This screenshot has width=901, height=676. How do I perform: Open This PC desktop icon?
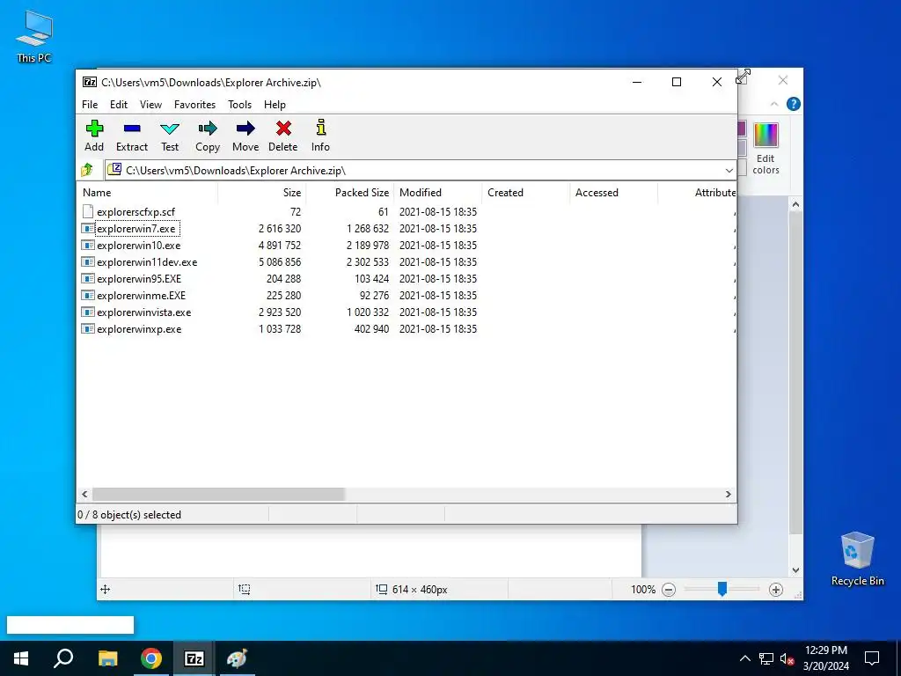pos(34,36)
